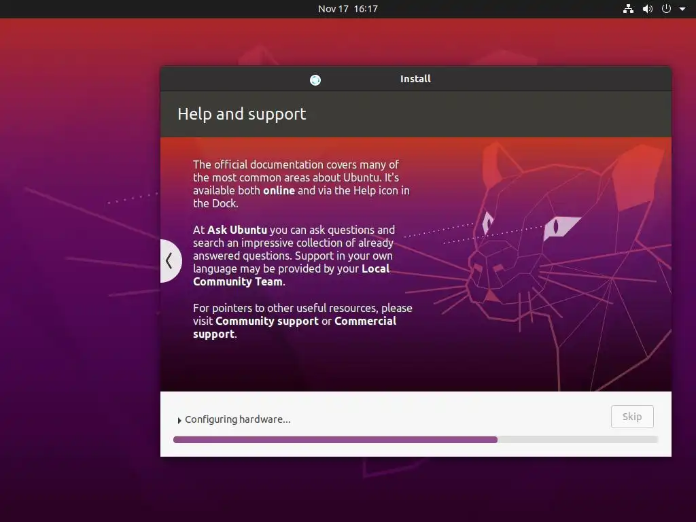Image resolution: width=696 pixels, height=522 pixels.
Task: Click the Install window title
Action: tap(415, 79)
